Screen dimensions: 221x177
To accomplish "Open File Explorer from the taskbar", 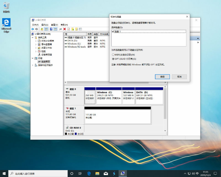I will (x=97, y=173).
